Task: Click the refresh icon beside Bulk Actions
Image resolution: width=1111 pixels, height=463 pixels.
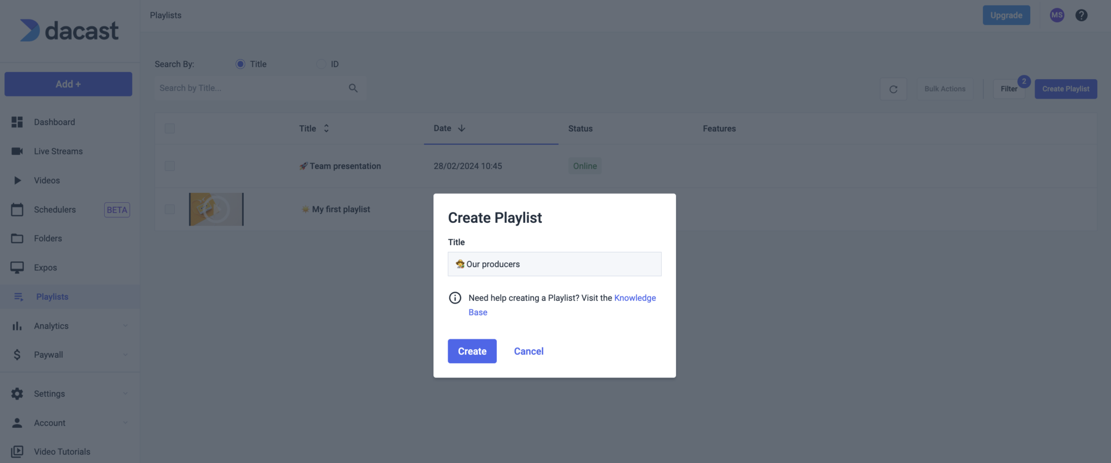Action: coord(893,89)
